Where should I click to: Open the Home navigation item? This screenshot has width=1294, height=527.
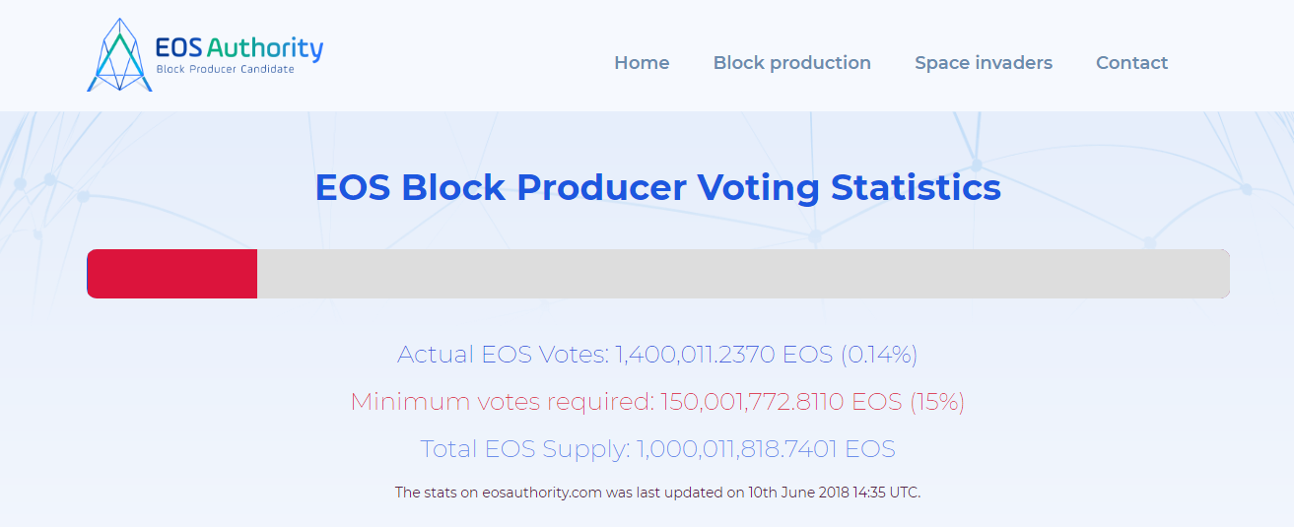642,63
